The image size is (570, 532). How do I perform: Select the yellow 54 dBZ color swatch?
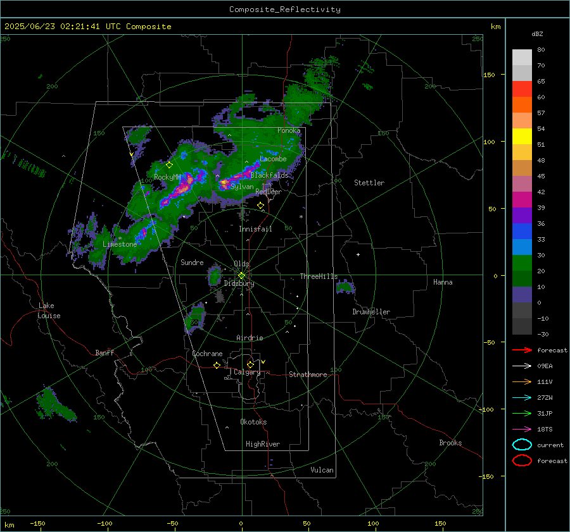[522, 137]
